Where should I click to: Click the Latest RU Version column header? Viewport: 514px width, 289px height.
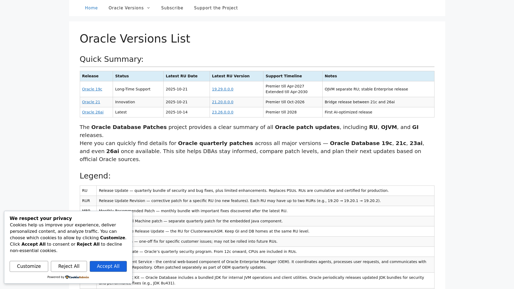237,76
